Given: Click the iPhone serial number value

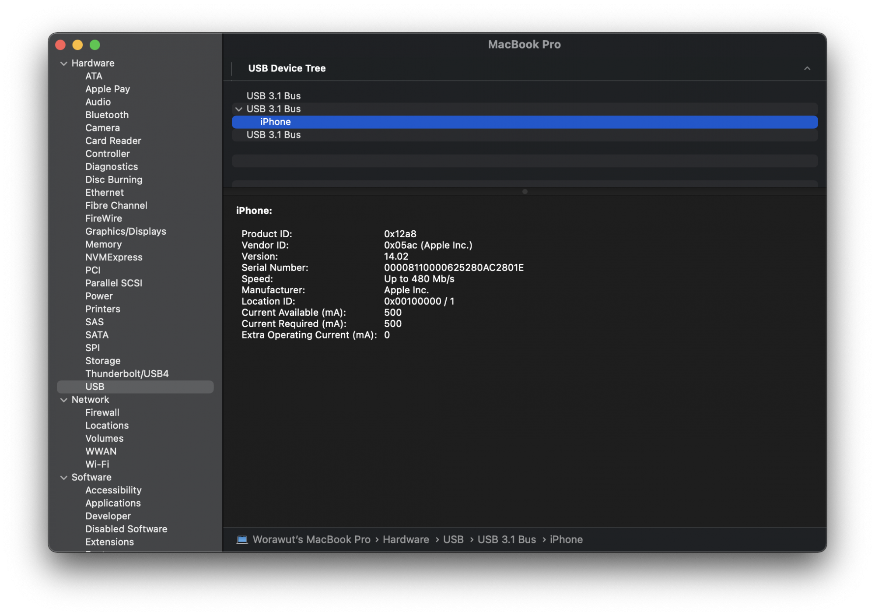Looking at the screenshot, I should coord(454,268).
